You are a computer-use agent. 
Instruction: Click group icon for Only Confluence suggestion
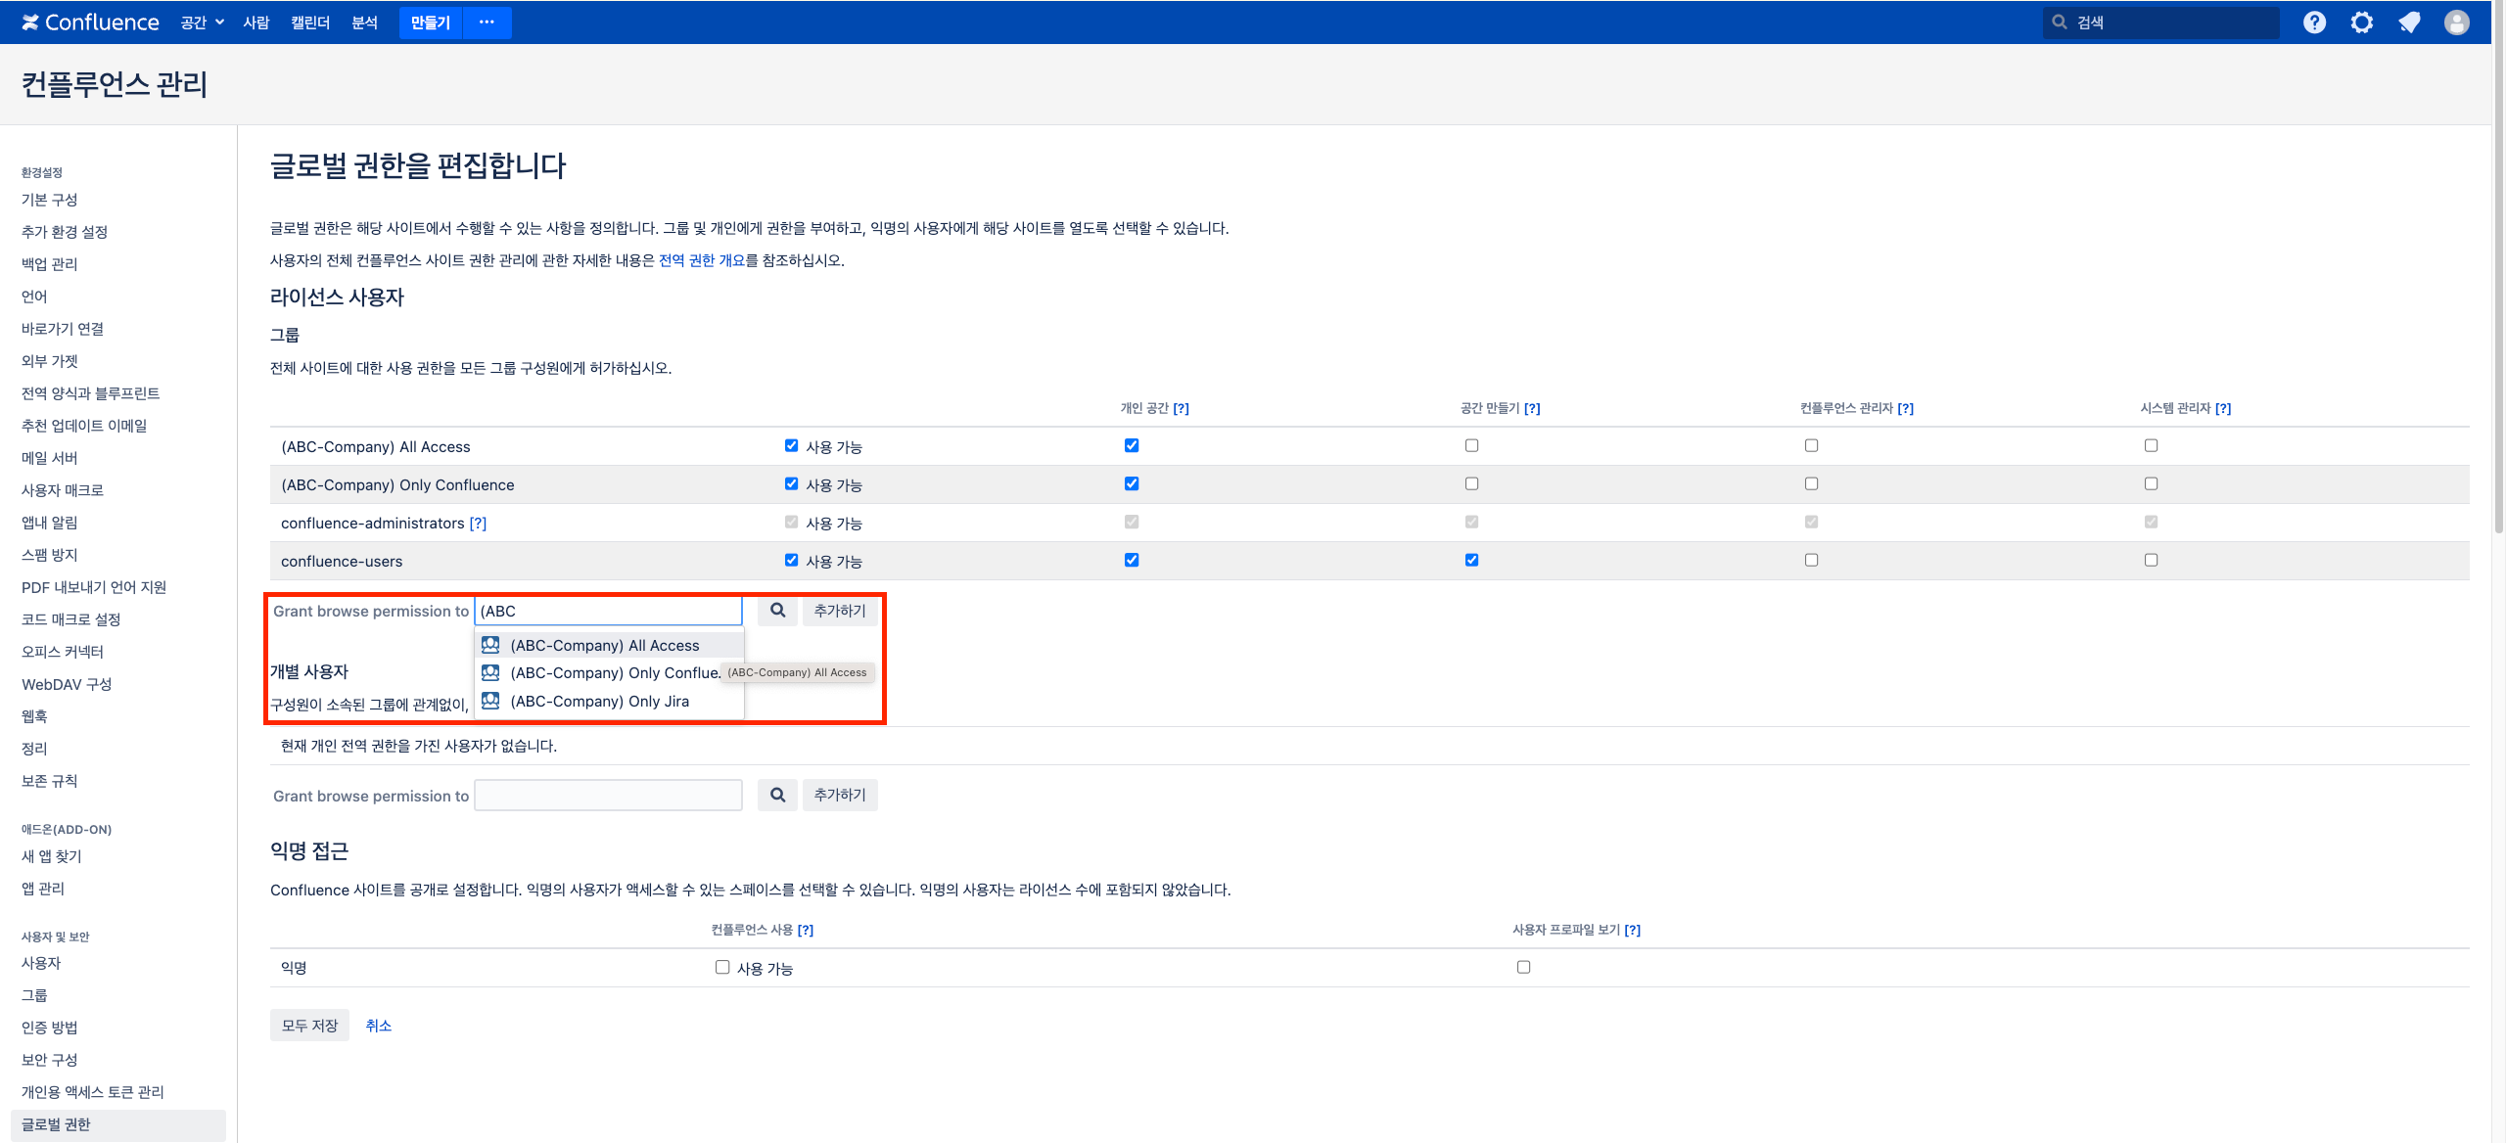pos(490,672)
